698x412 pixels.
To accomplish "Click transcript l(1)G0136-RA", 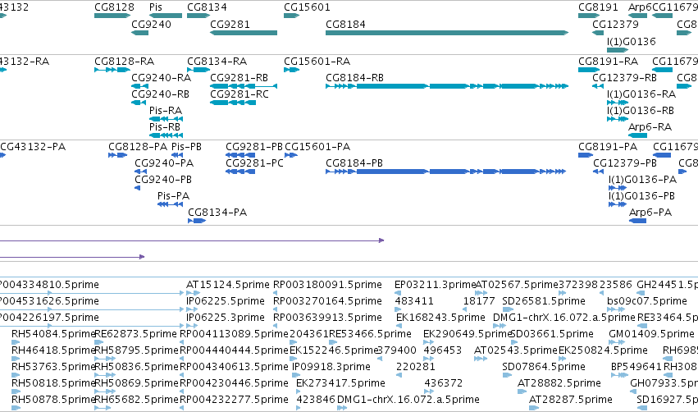I will 641,94.
